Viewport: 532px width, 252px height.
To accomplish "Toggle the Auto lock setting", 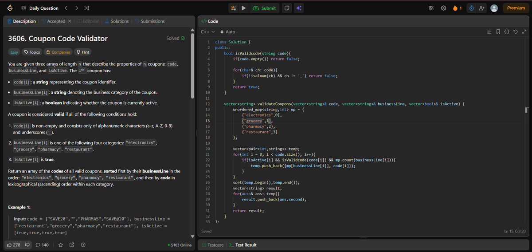I will tap(228, 32).
